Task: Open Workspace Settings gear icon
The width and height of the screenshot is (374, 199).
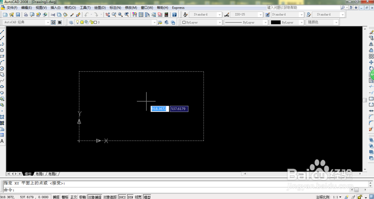Action: 53,22
